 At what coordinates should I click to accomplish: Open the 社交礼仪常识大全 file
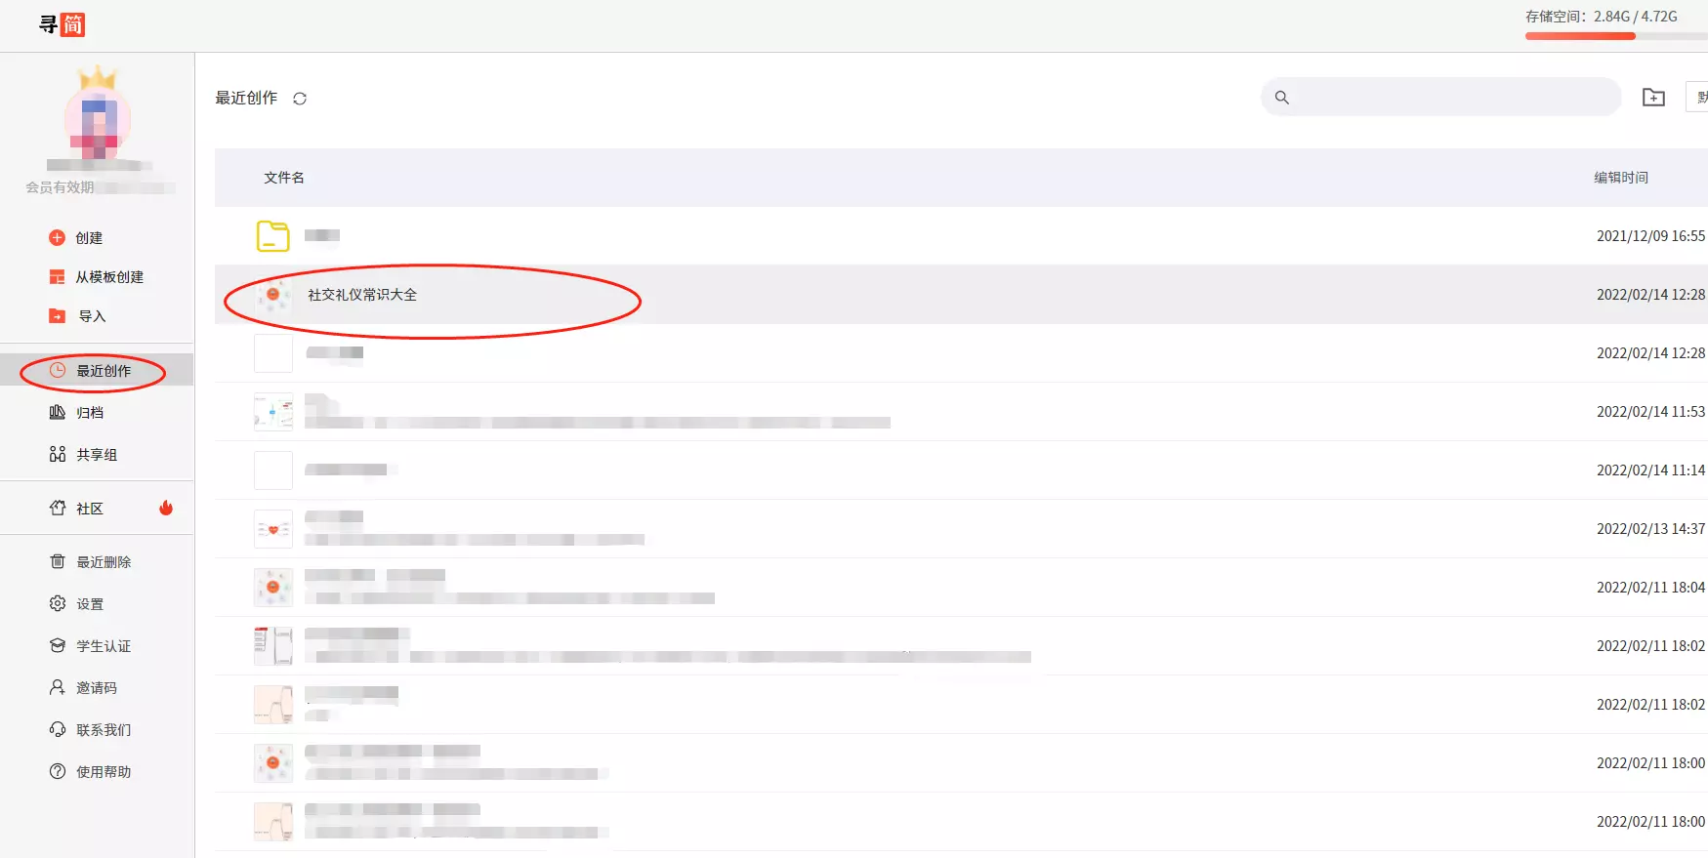click(x=362, y=295)
